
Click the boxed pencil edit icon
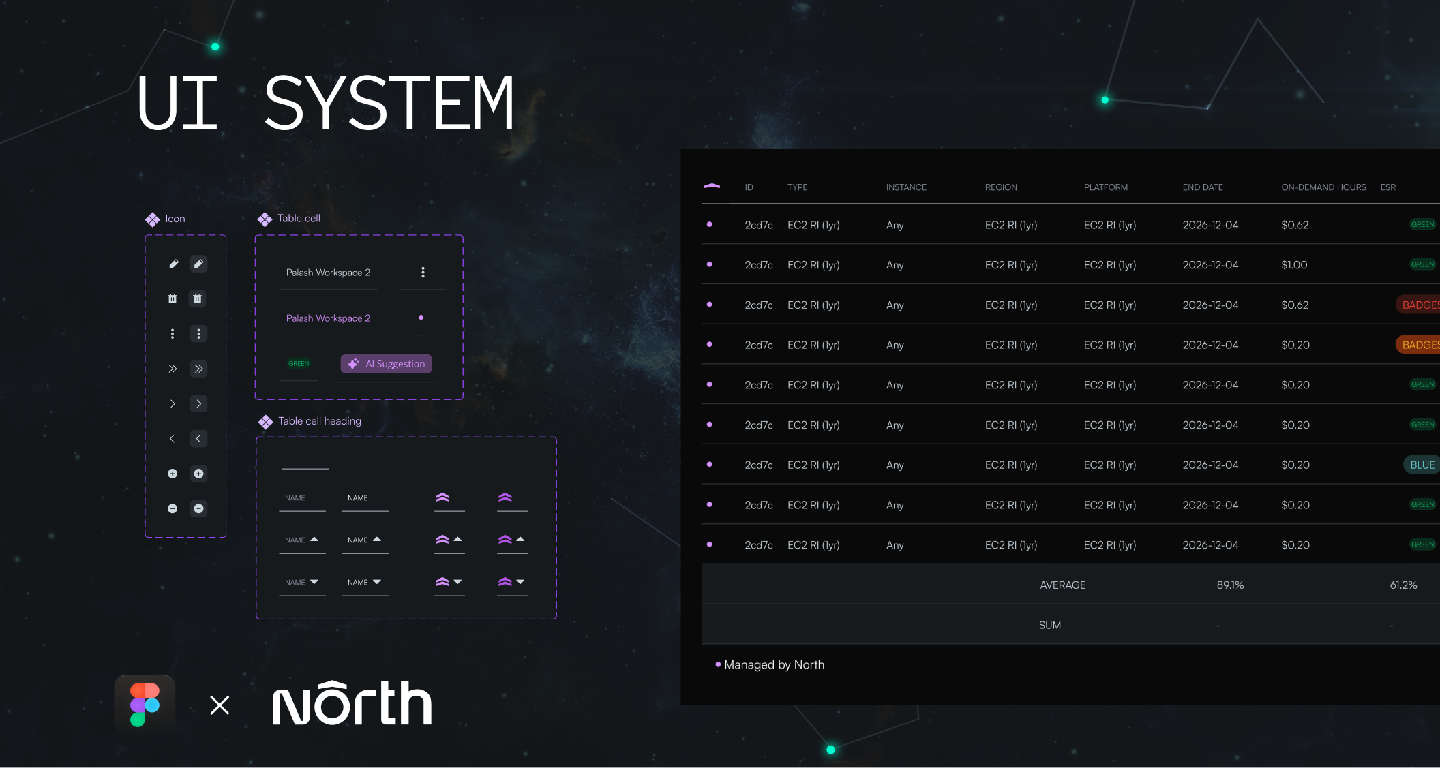[198, 264]
